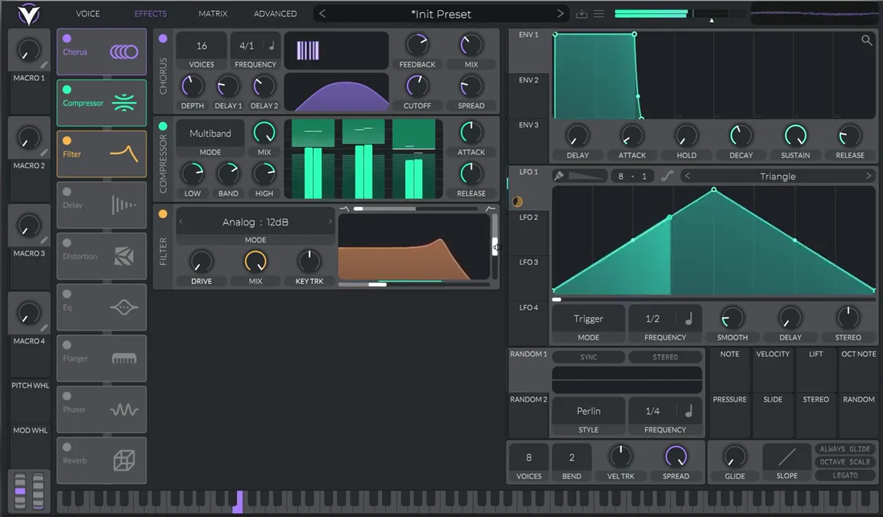Click the Chorus VOICES value 16

[x=201, y=46]
